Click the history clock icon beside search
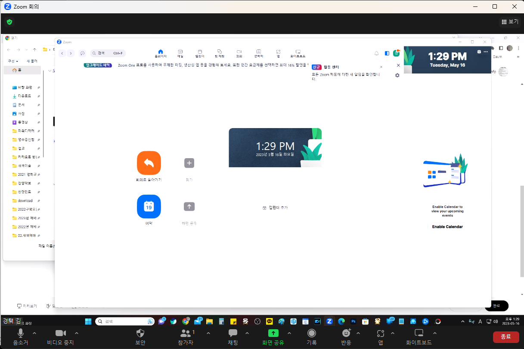This screenshot has width=524, height=349. click(82, 53)
